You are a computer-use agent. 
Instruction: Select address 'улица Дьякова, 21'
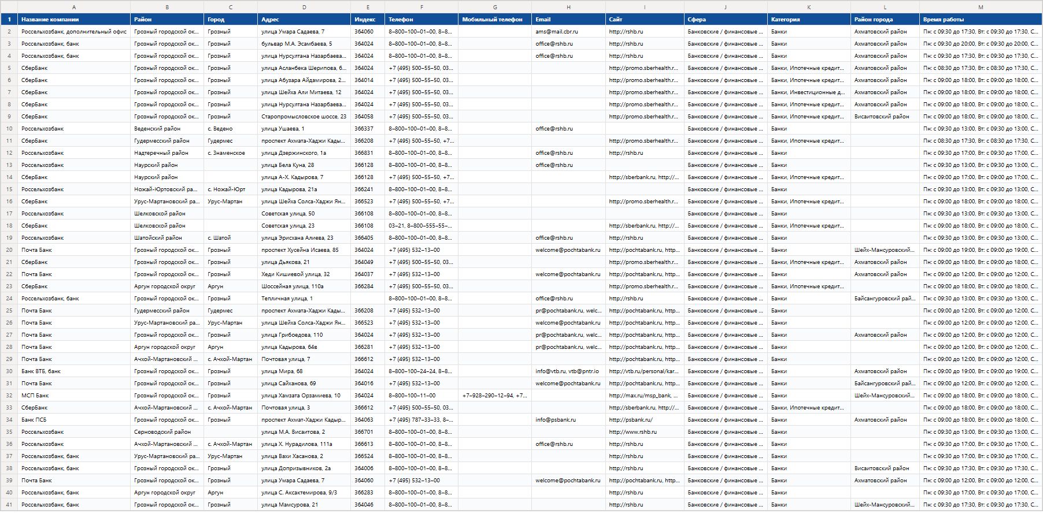tap(304, 262)
